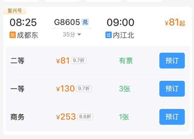Screen dimensions: 194x139
Task: Click the 9.7折 discount tag for 二等
Action: (79, 61)
